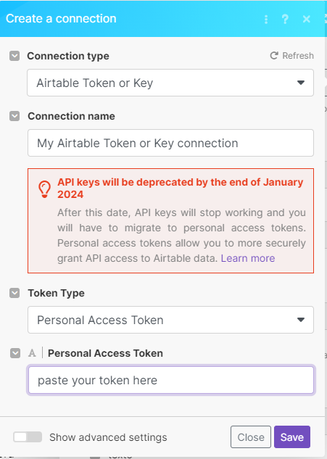This screenshot has height=459, width=327.
Task: Click the Close button
Action: pyautogui.click(x=251, y=437)
